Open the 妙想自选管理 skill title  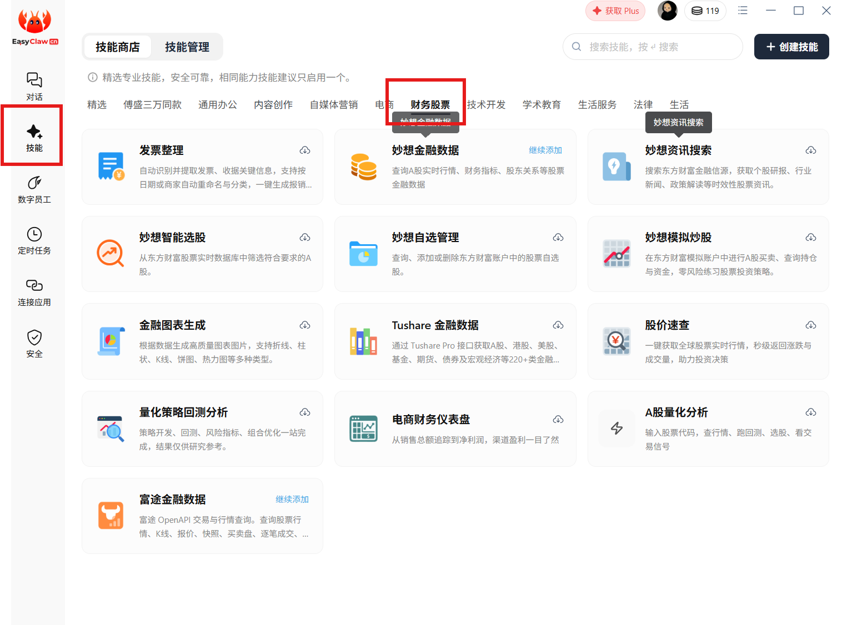point(425,238)
